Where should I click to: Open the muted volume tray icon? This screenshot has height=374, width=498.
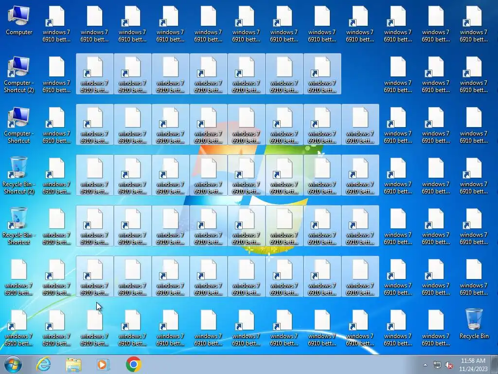pos(449,365)
